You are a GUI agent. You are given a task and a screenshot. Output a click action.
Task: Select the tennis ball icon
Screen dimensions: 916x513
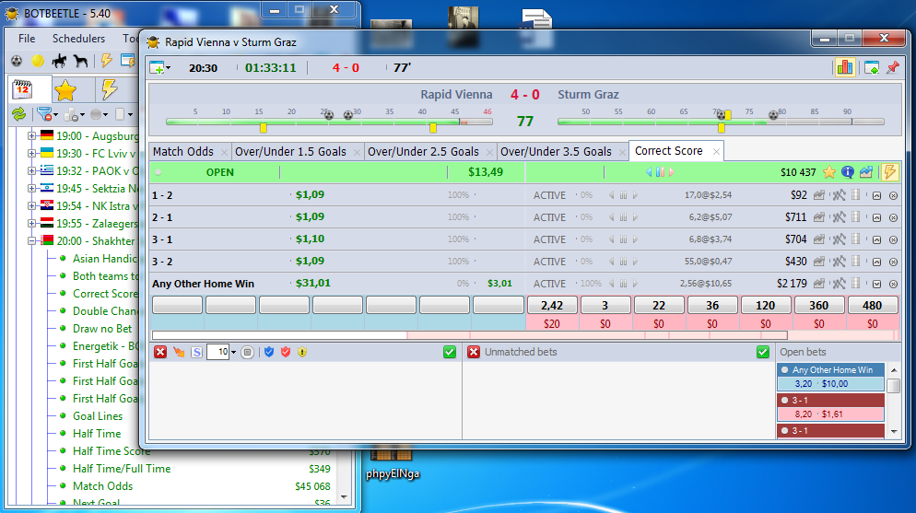(38, 61)
